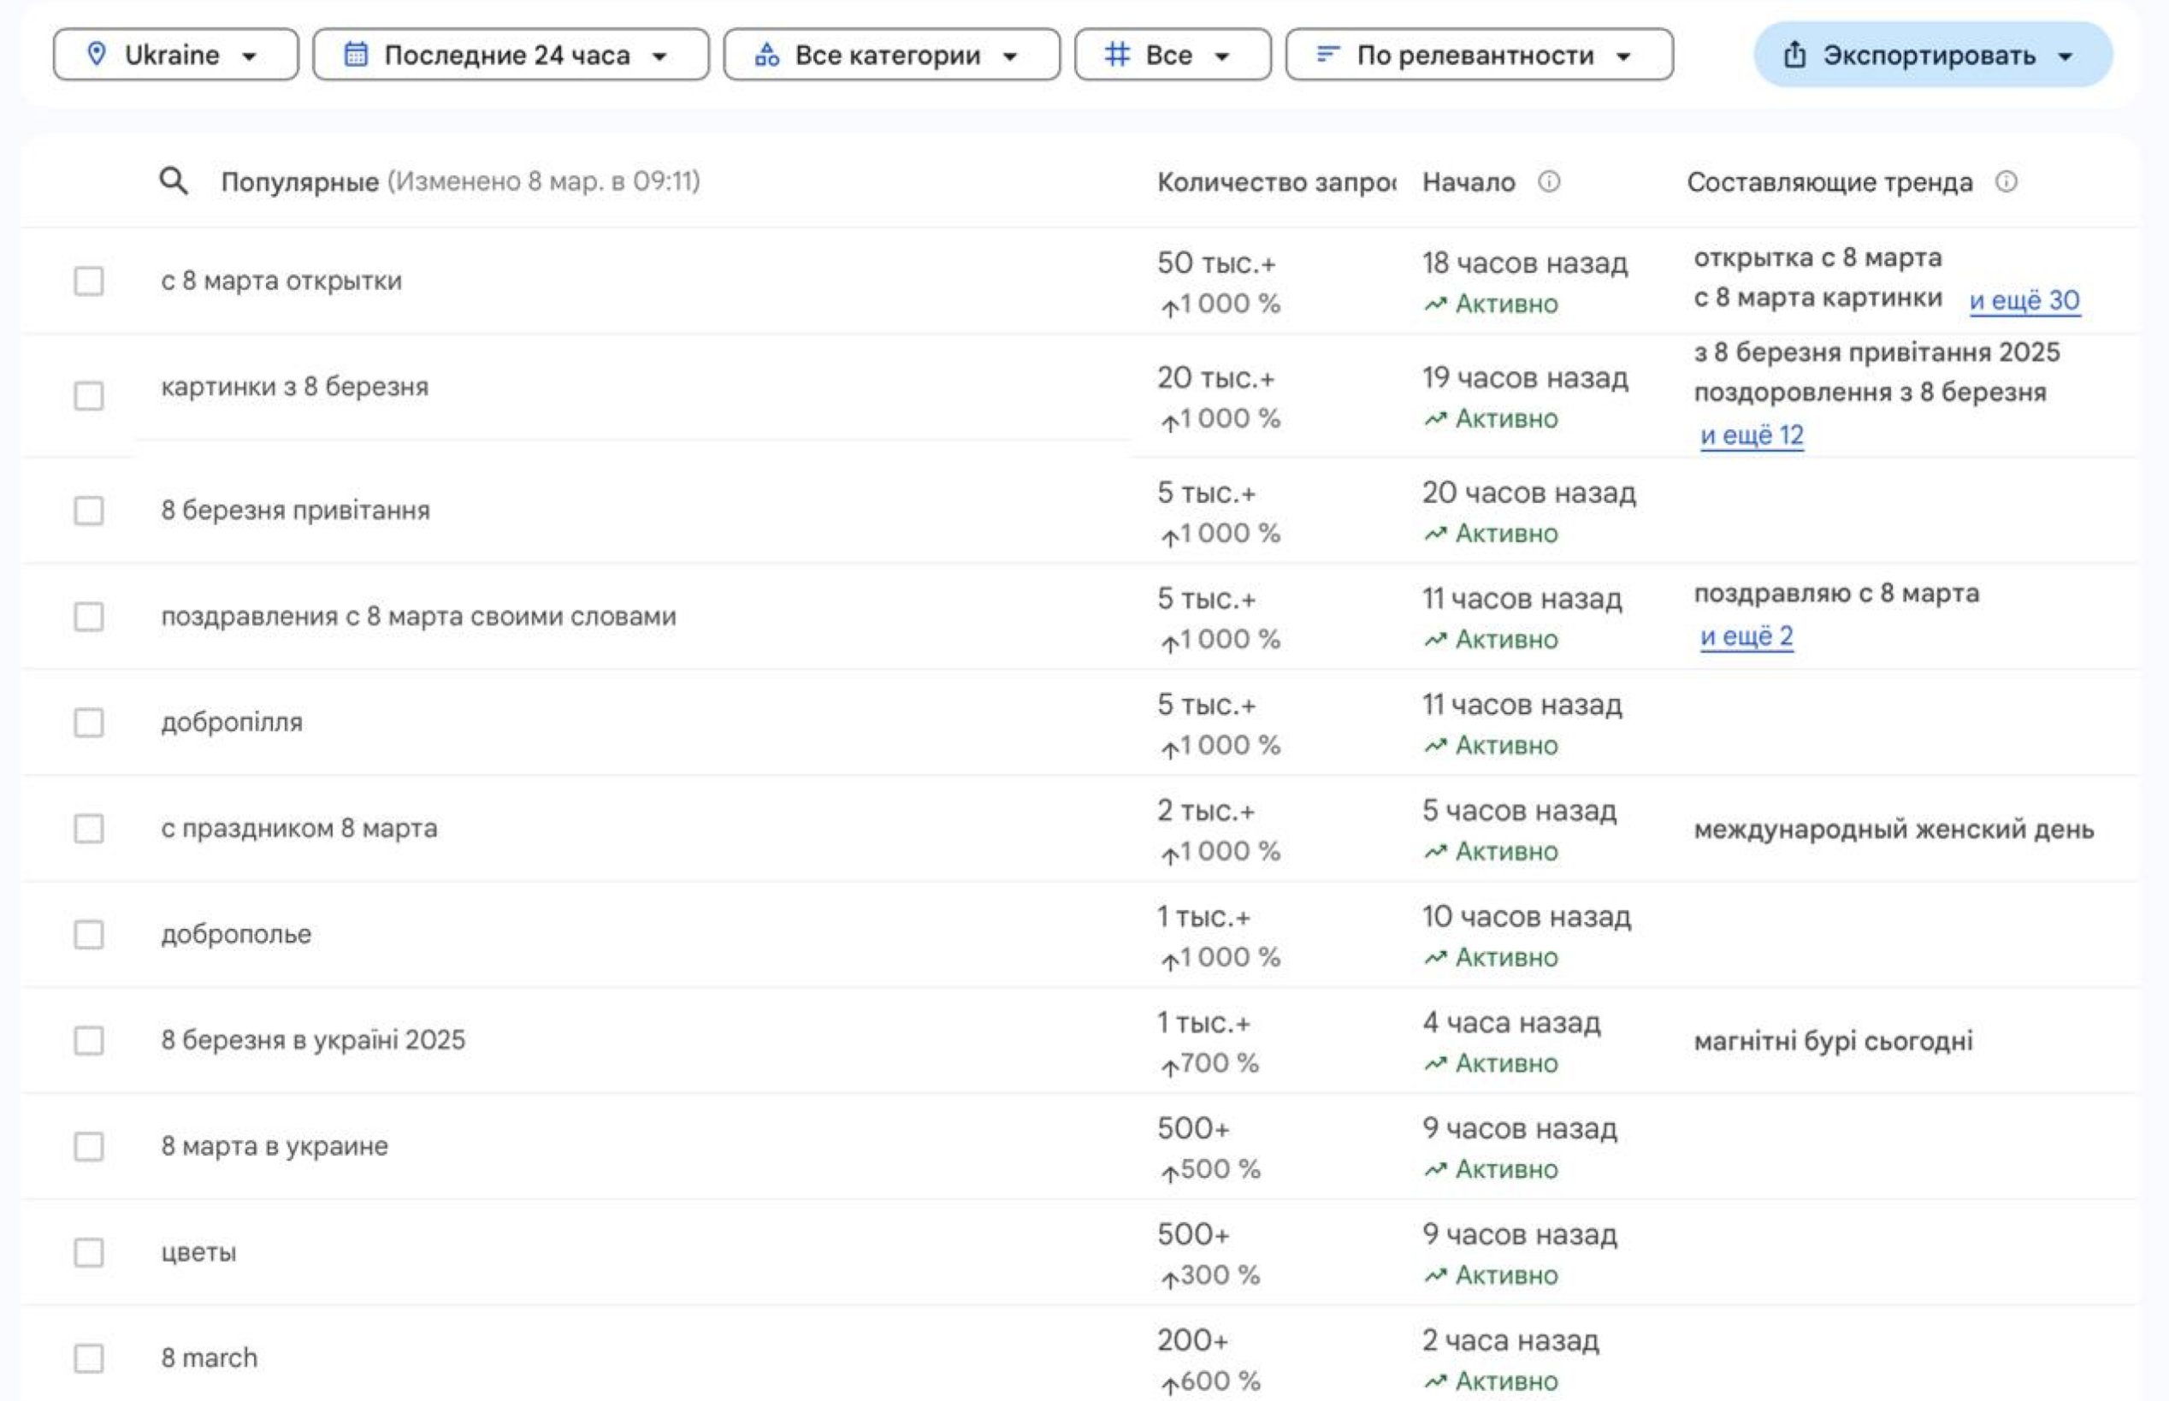Expand the Все категории dropdown
The height and width of the screenshot is (1401, 2169).
point(891,55)
